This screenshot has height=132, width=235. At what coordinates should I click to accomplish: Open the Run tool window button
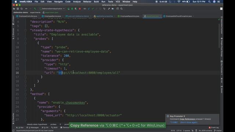tap(20, 128)
